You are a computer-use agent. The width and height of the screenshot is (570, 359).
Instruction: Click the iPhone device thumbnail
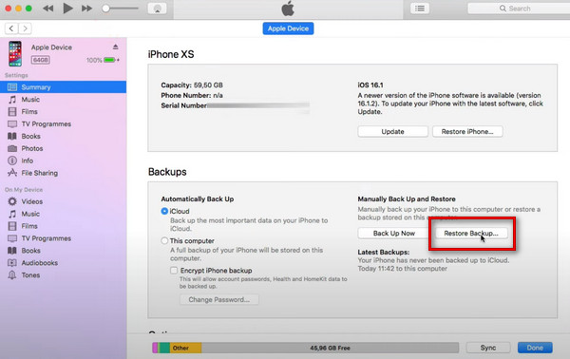[15, 54]
